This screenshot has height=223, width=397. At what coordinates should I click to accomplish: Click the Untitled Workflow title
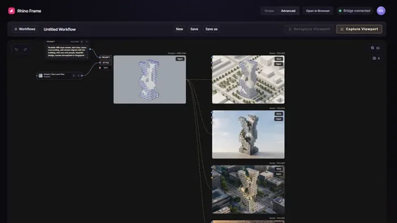[x=60, y=30]
